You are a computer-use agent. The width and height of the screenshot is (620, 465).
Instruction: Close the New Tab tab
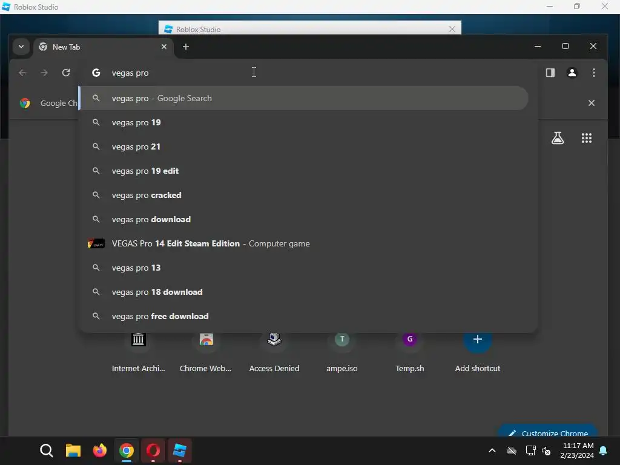tap(163, 47)
